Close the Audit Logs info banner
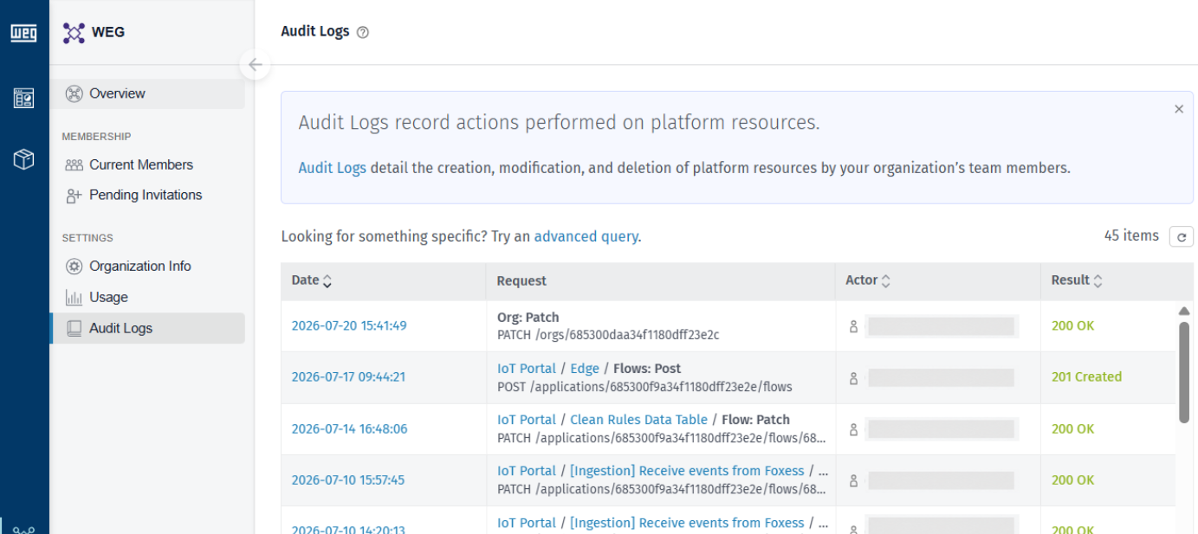This screenshot has width=1198, height=534. (1178, 109)
